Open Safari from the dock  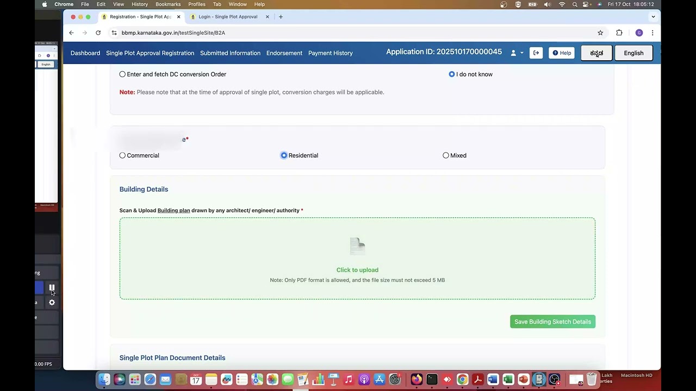pos(150,380)
